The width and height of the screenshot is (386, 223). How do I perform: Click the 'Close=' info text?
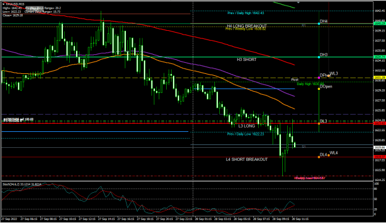[12, 15]
